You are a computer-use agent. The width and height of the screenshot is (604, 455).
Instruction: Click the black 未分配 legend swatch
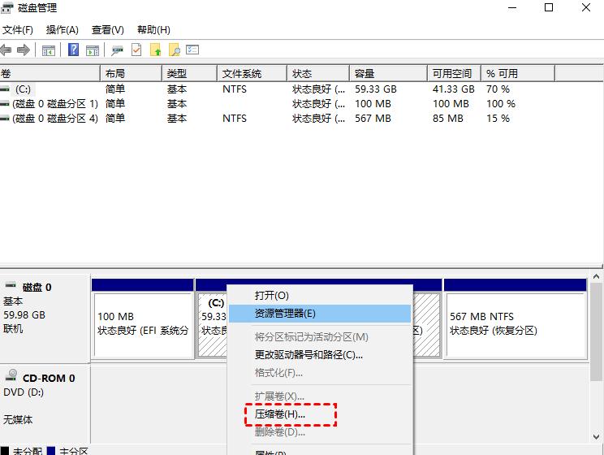[5, 451]
